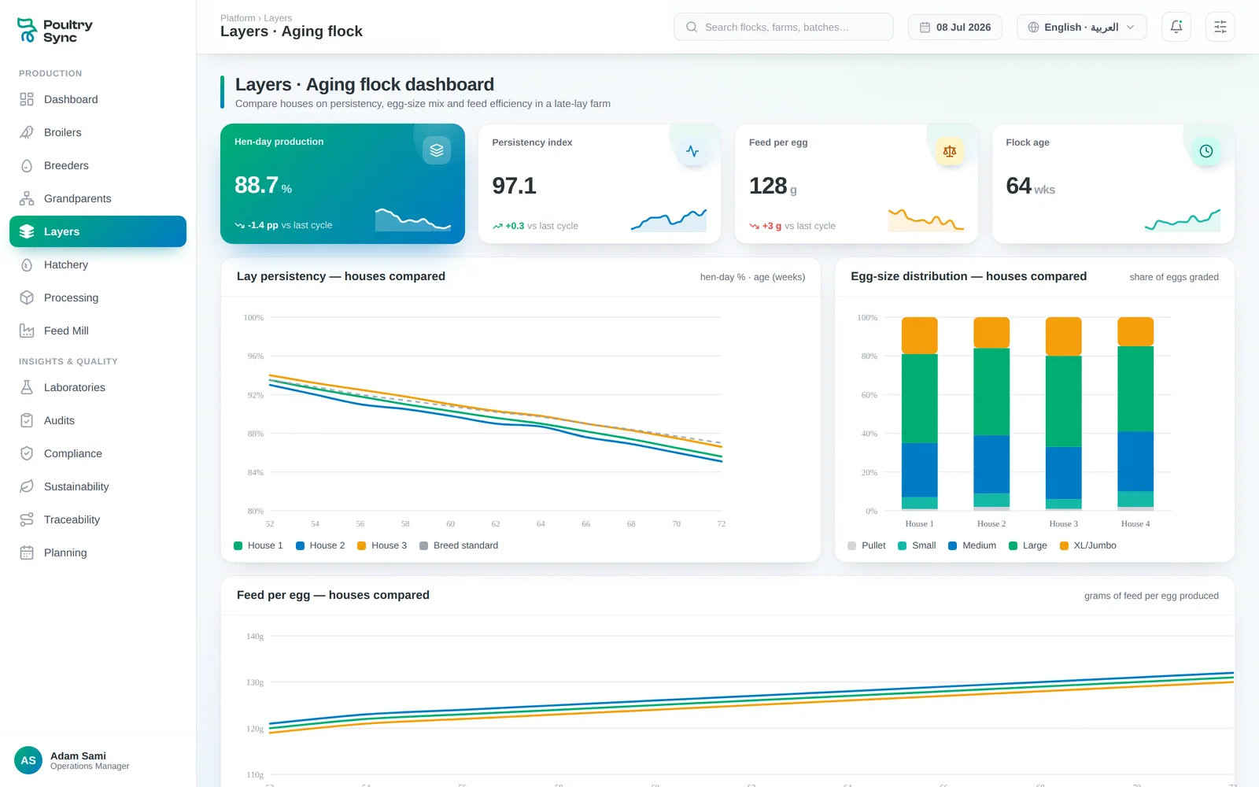Click the clock icon on Flock age card
The width and height of the screenshot is (1259, 787).
(x=1206, y=151)
